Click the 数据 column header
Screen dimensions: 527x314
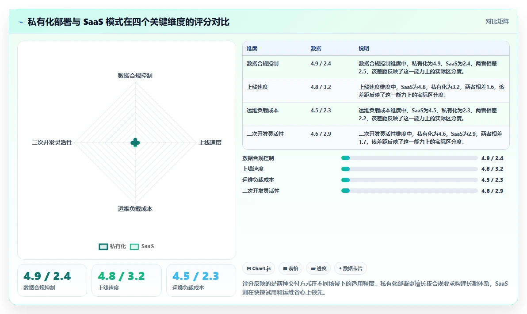(316, 48)
